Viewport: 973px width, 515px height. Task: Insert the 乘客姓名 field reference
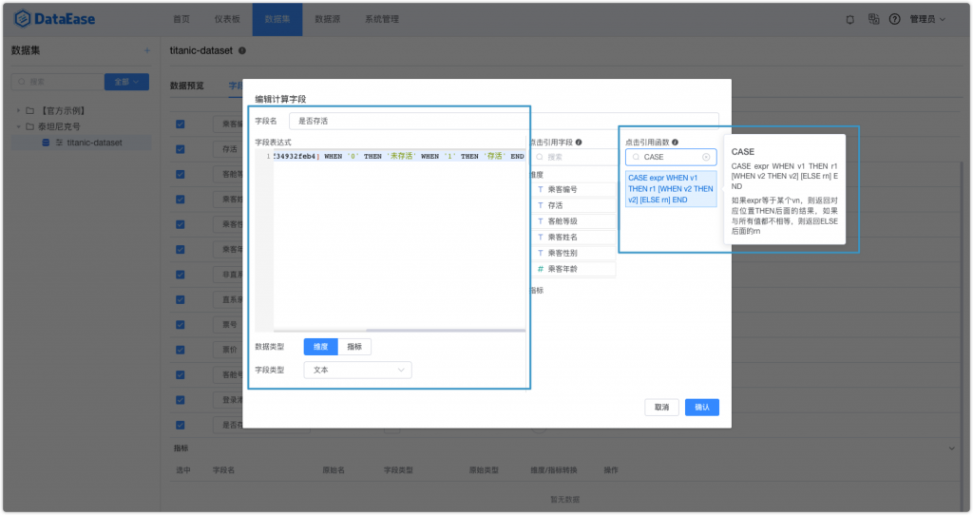point(574,237)
